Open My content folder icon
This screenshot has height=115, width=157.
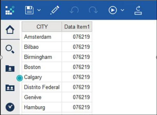coord(10,68)
